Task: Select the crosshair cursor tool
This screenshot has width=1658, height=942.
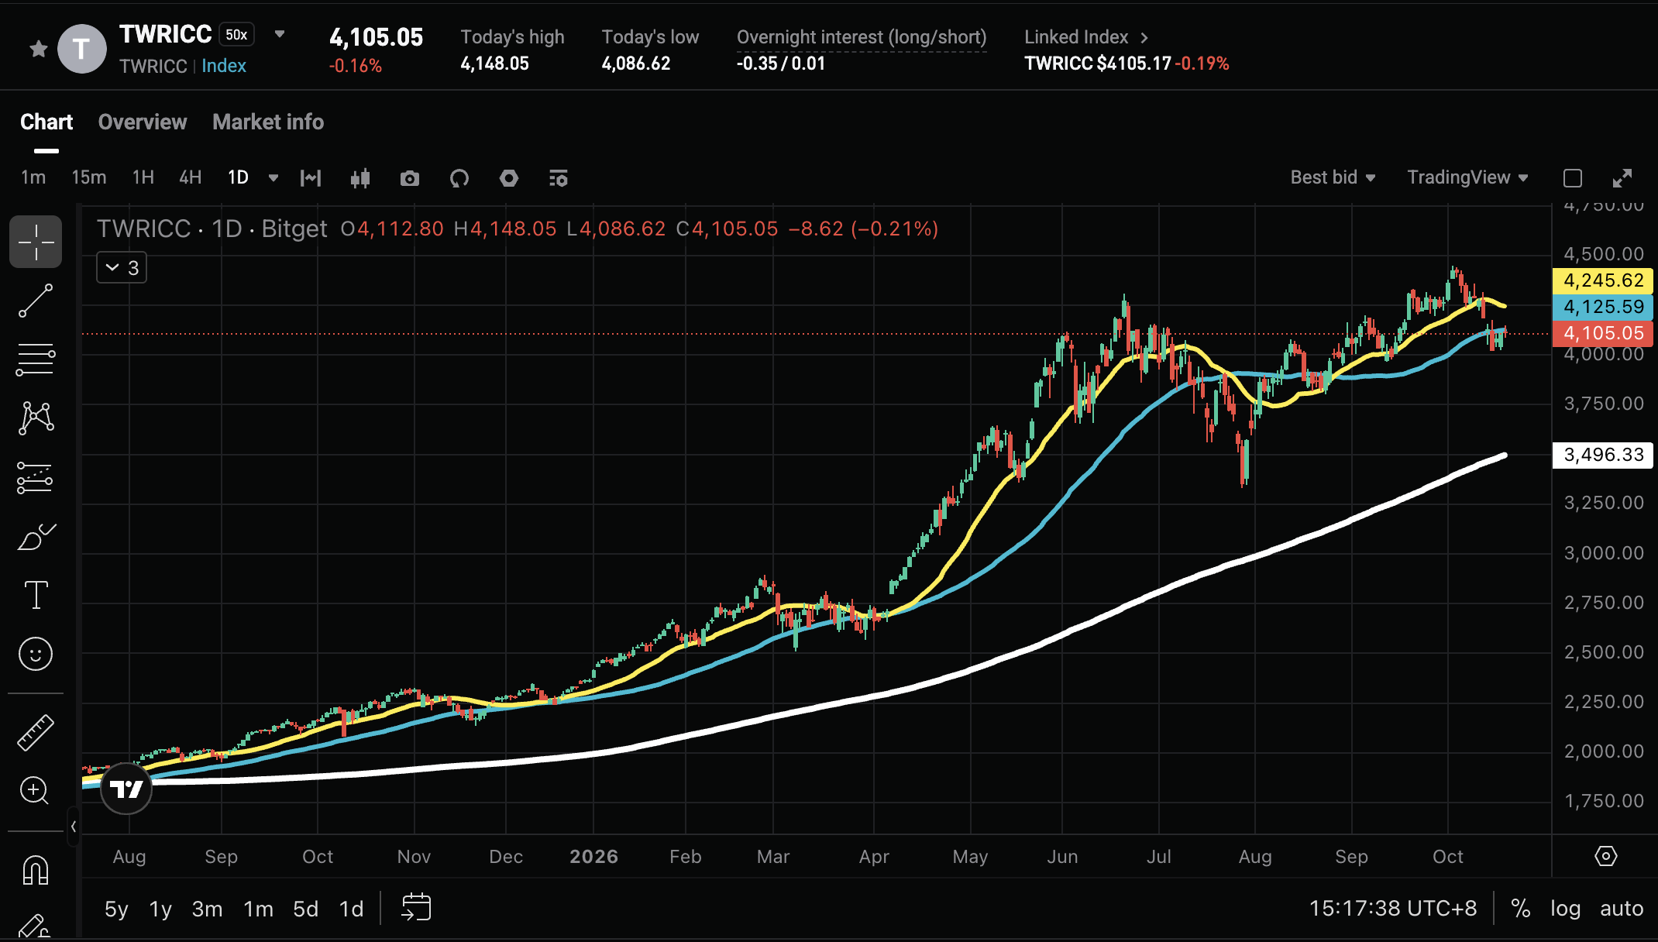Action: coord(36,242)
